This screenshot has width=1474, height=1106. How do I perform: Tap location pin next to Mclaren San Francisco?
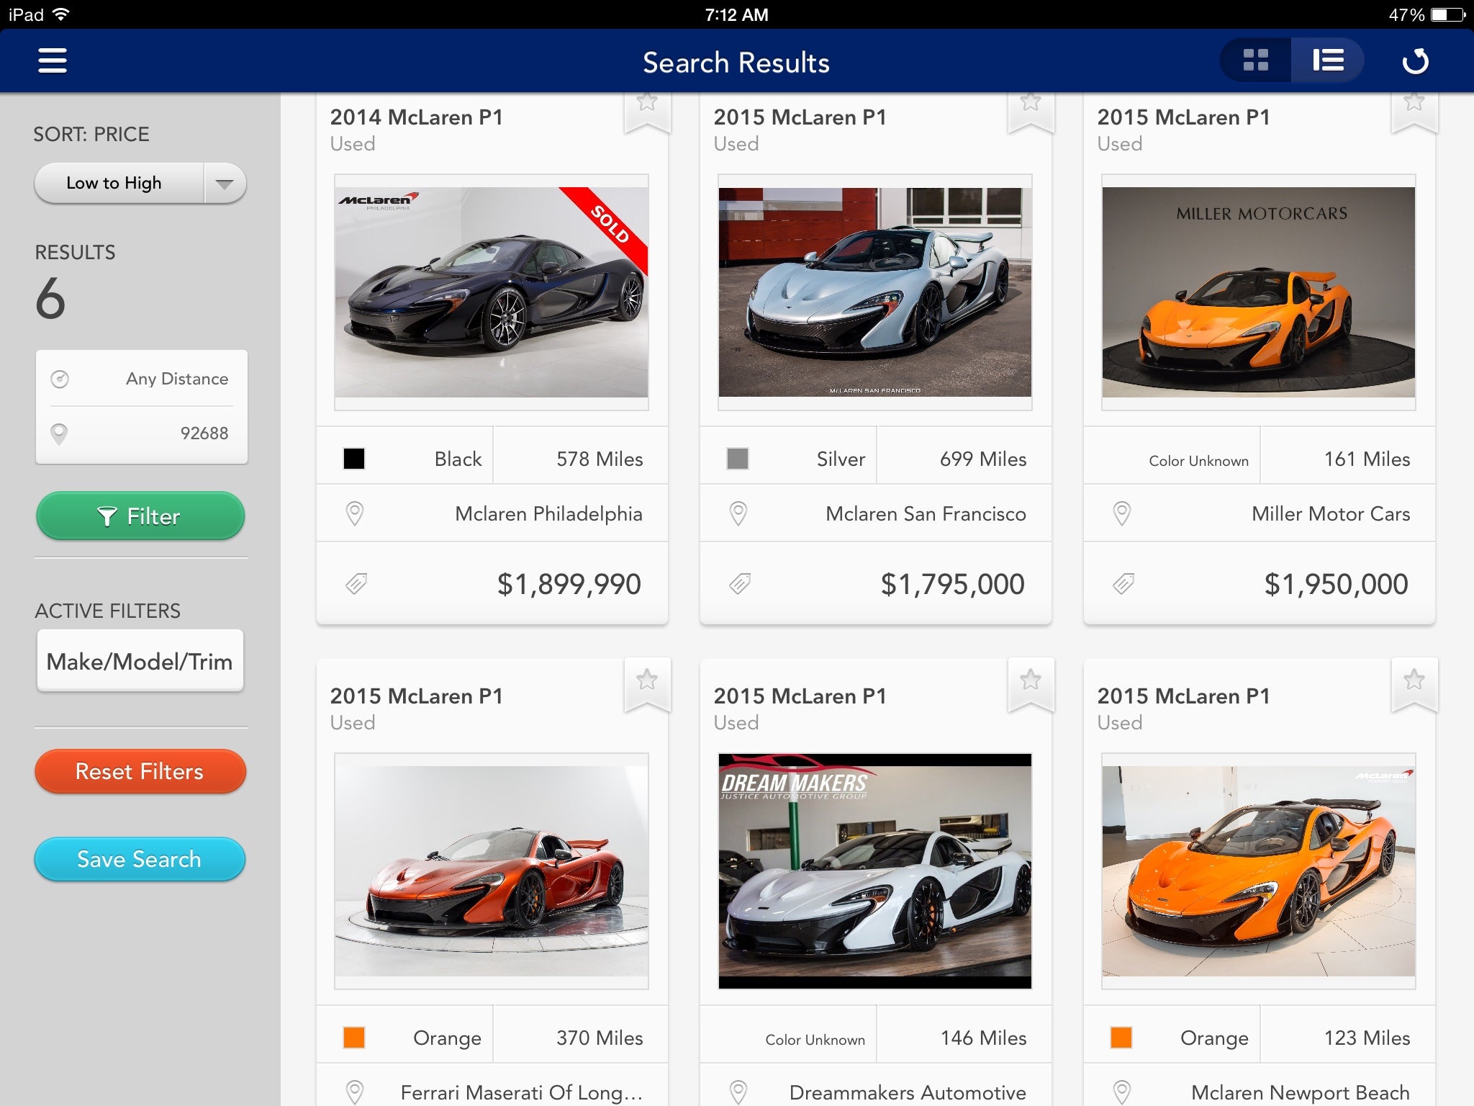738,513
